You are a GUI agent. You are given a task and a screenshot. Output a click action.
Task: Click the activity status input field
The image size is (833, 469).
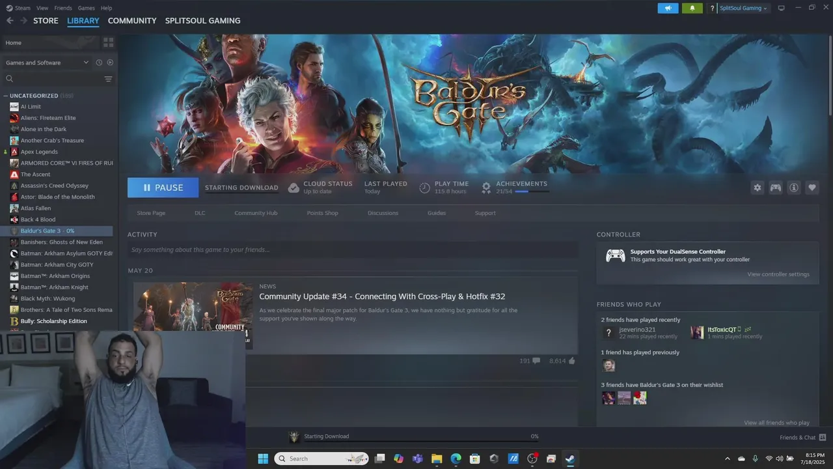click(x=353, y=249)
